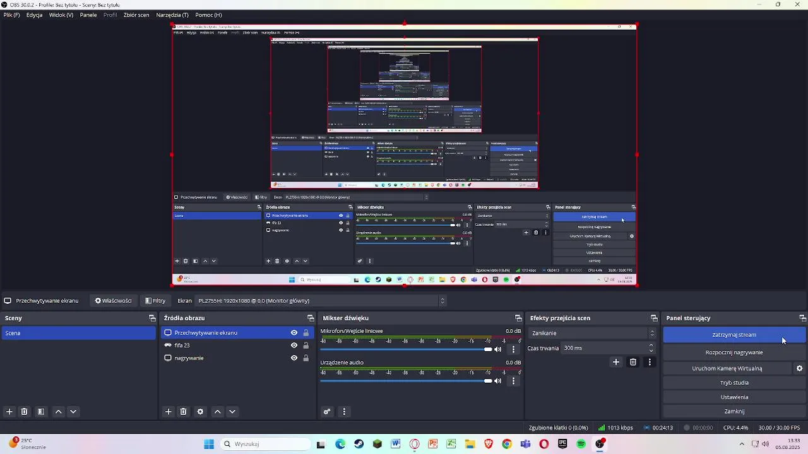Open Spotify from the taskbar

[x=581, y=444]
